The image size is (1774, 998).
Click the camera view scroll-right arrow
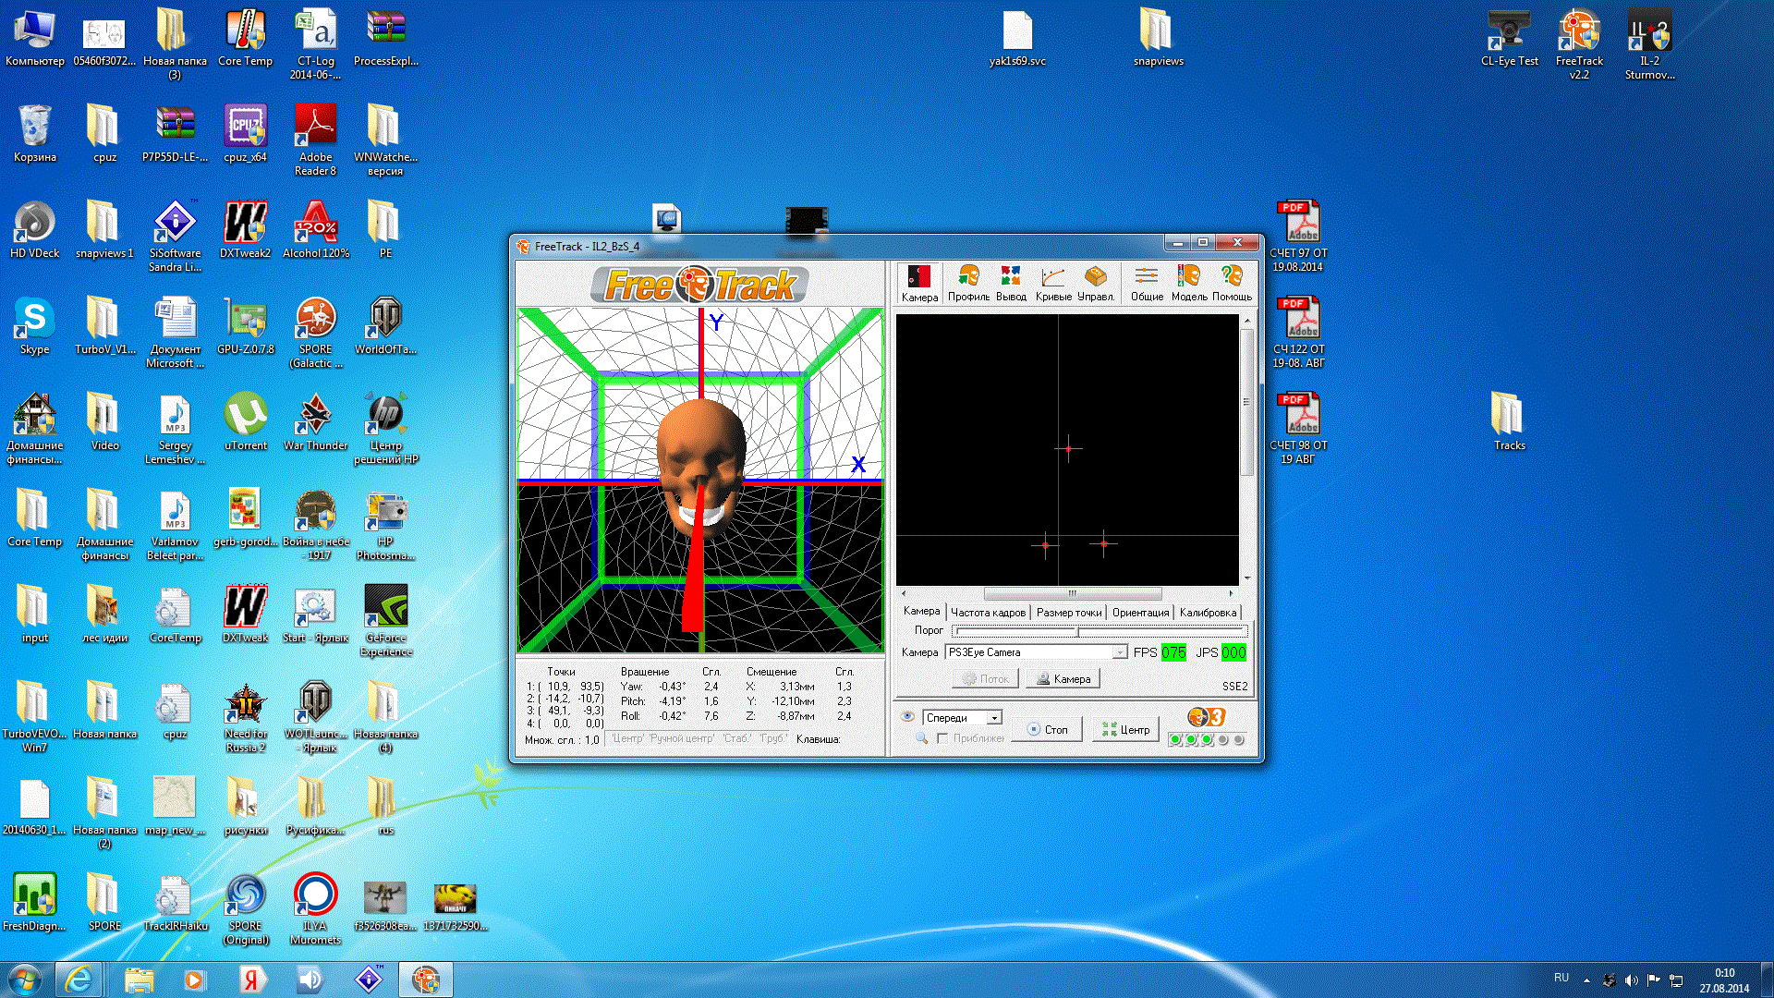click(1231, 593)
